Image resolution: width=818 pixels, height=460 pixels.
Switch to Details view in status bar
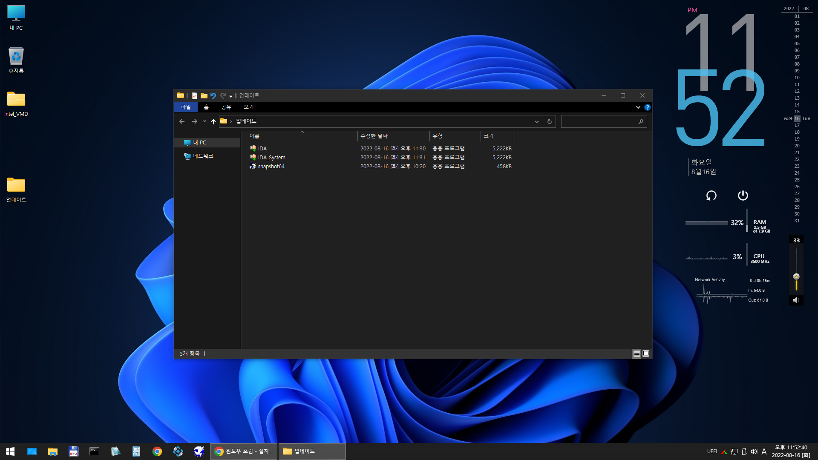(637, 354)
